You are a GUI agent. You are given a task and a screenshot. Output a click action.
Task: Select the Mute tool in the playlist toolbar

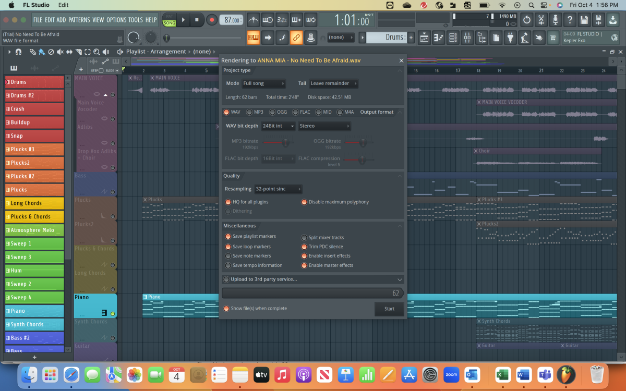[61, 52]
